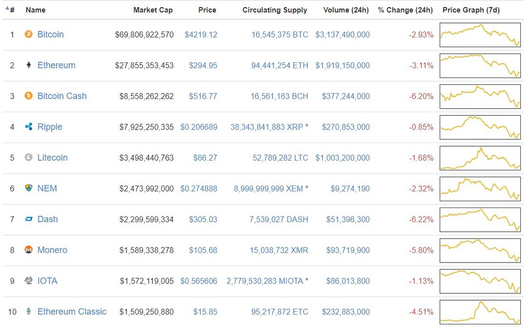Viewport: 524px width, 327px height.
Task: Open the Ethereum Classic 7d price graph
Action: (480, 312)
